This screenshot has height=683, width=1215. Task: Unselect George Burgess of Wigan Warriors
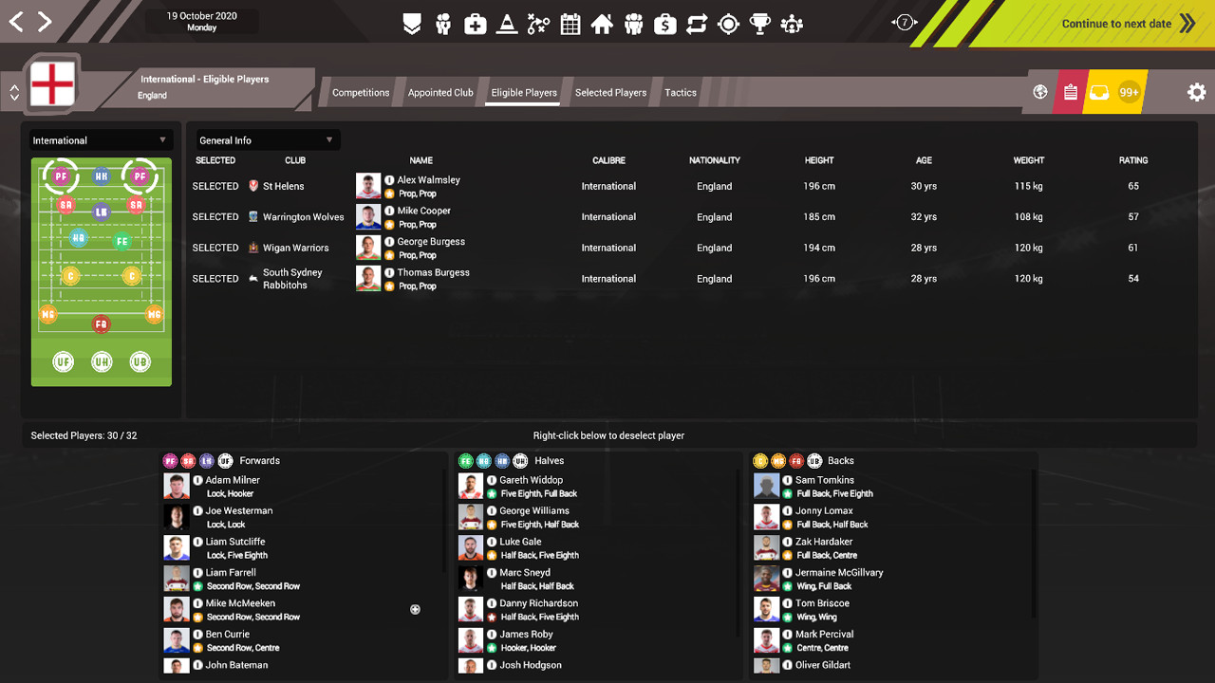point(215,248)
